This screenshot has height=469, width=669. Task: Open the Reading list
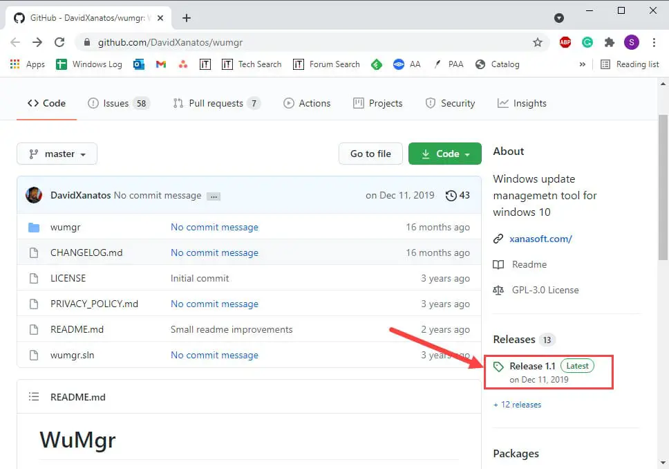630,64
